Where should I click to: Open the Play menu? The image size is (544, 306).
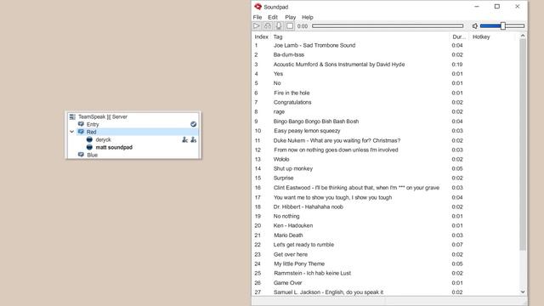[291, 17]
